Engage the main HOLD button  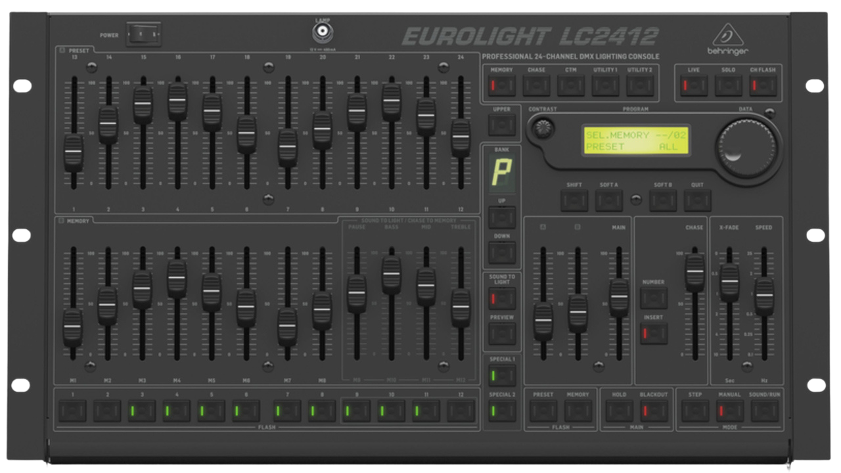(x=619, y=411)
